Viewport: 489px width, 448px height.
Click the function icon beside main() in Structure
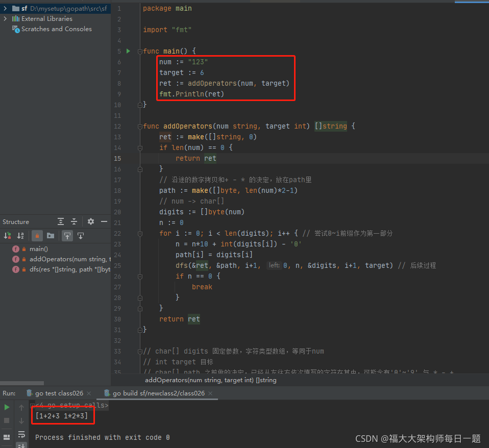click(16, 249)
